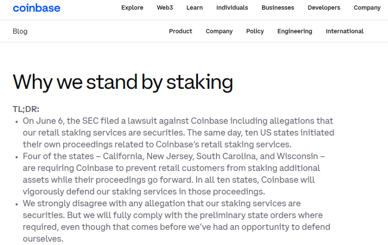
Task: Switch to the Engineering blog category
Action: tap(295, 31)
